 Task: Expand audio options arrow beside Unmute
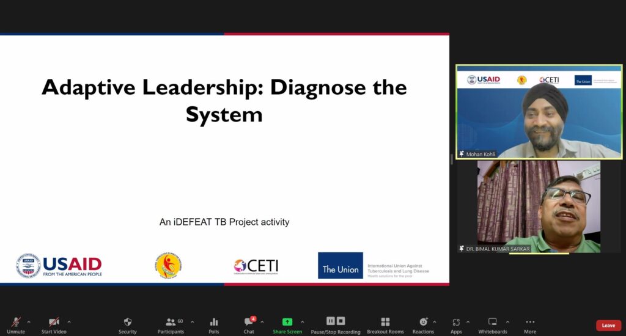point(29,322)
